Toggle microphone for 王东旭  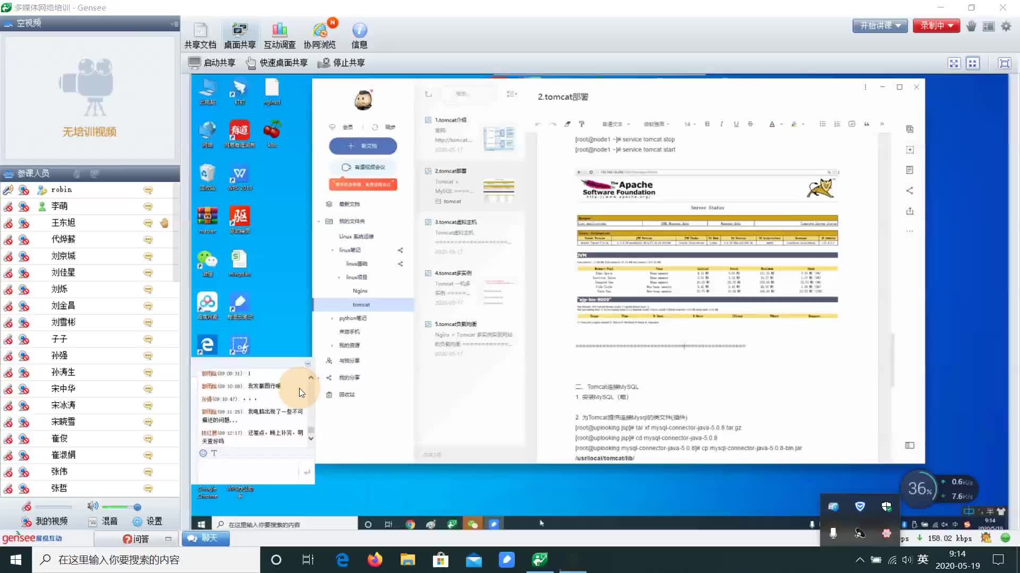coord(8,223)
